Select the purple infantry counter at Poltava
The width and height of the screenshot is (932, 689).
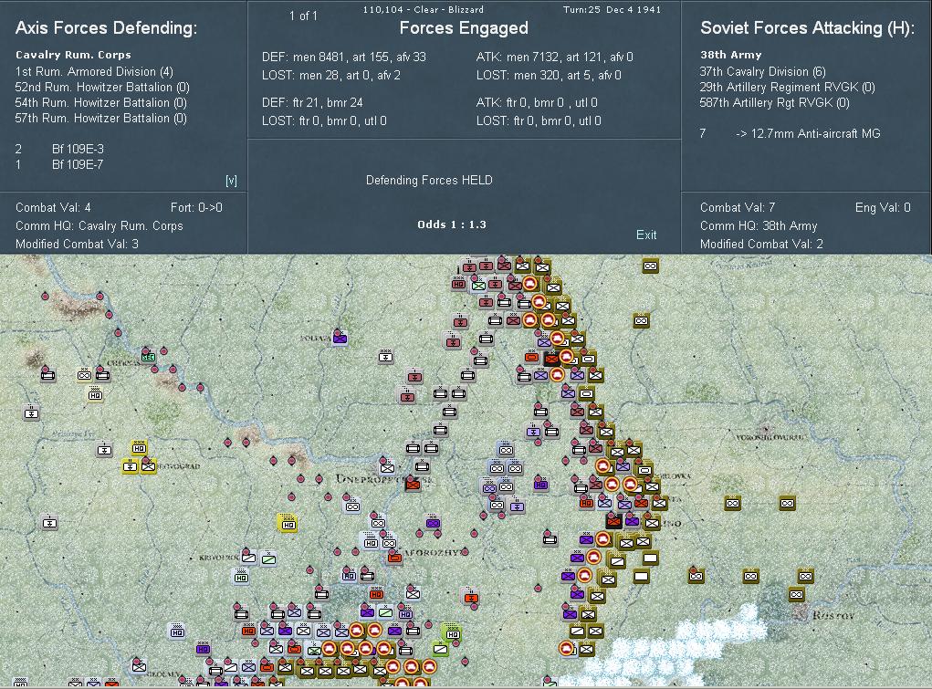coord(340,339)
